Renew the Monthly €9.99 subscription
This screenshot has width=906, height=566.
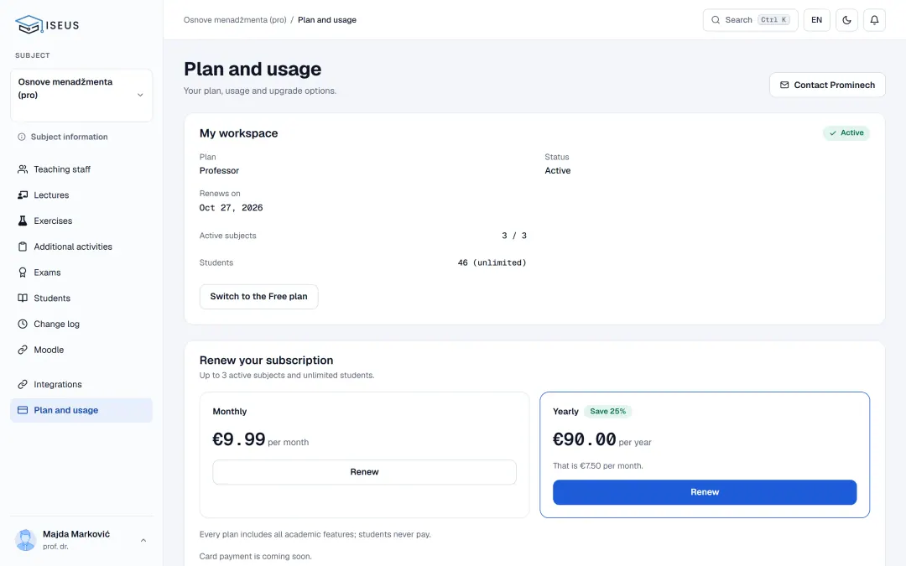click(x=364, y=472)
